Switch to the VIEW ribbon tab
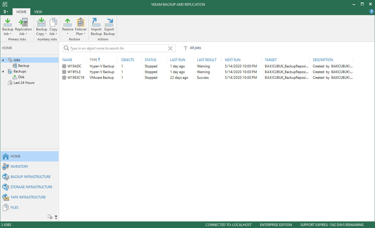The width and height of the screenshot is (375, 228). click(38, 12)
